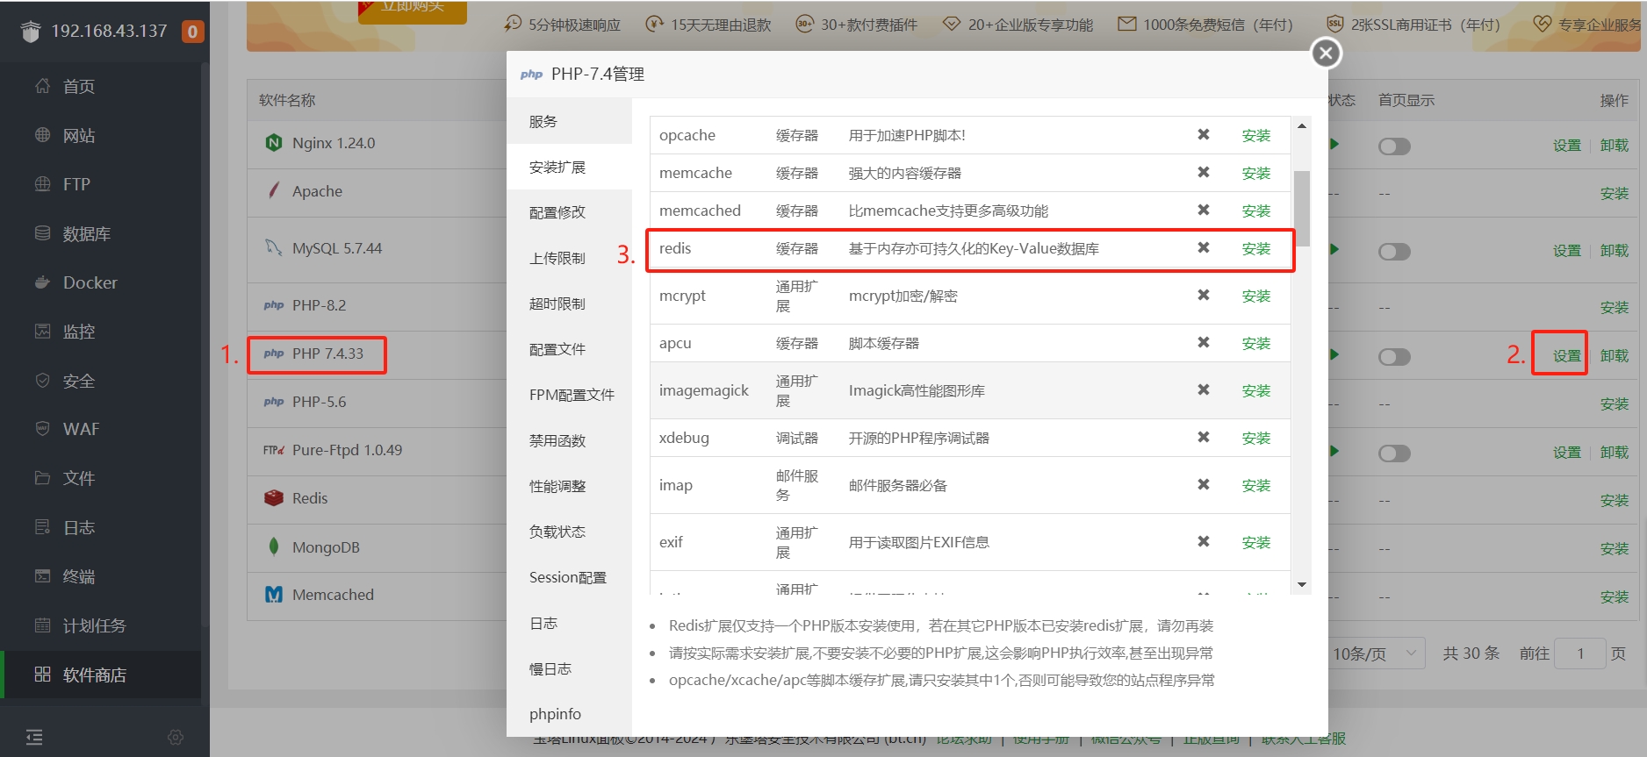Open the sidebar settings gear icon

coord(176,737)
